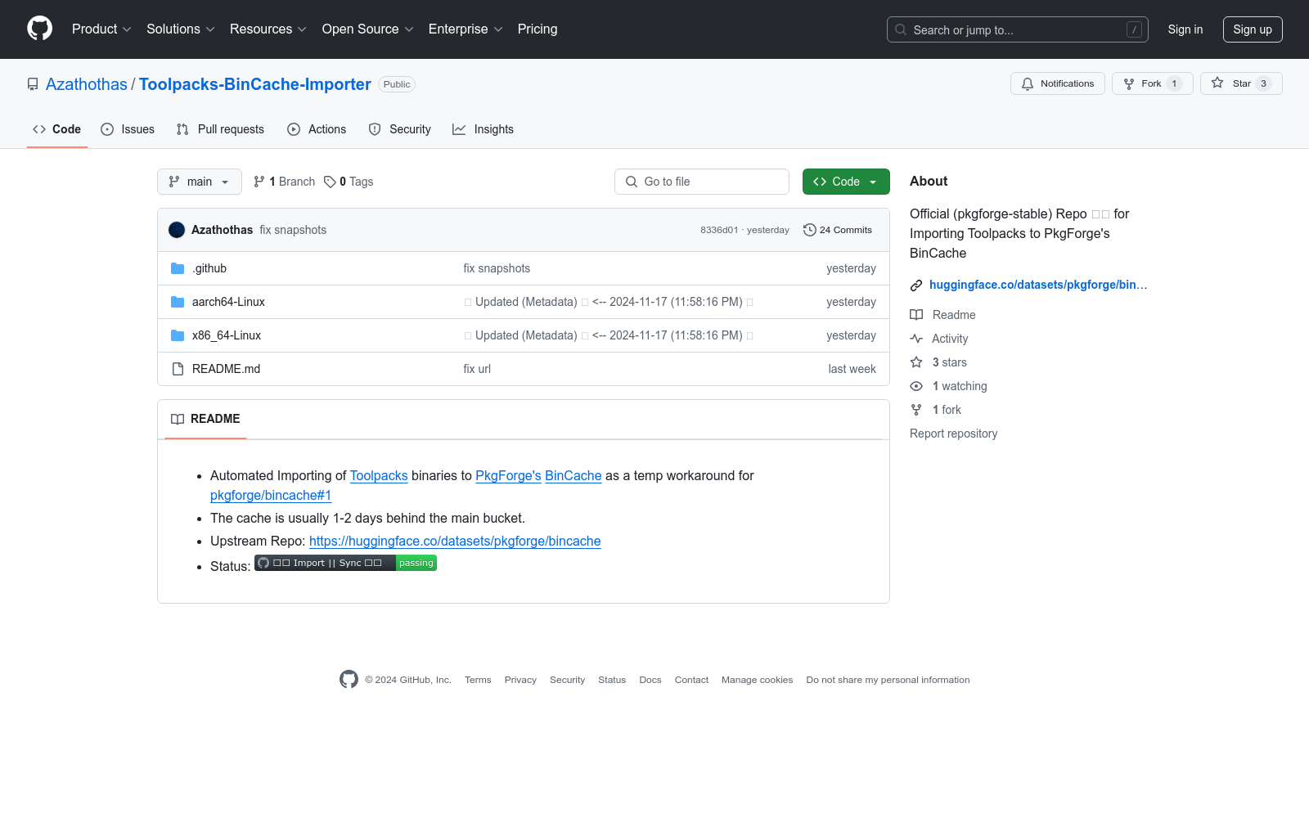
Task: Click Sign in
Action: (1185, 29)
